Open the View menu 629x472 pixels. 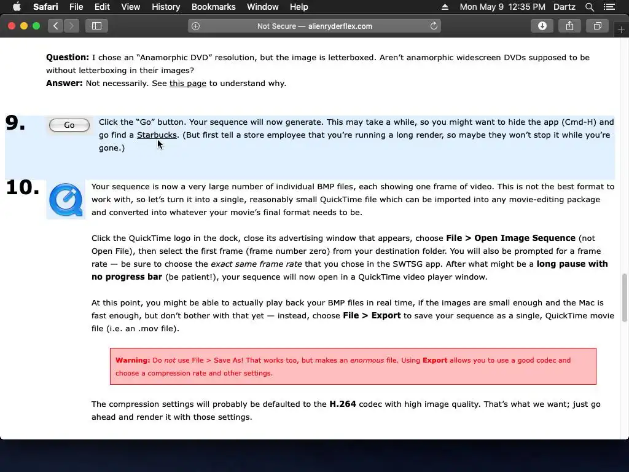point(130,7)
